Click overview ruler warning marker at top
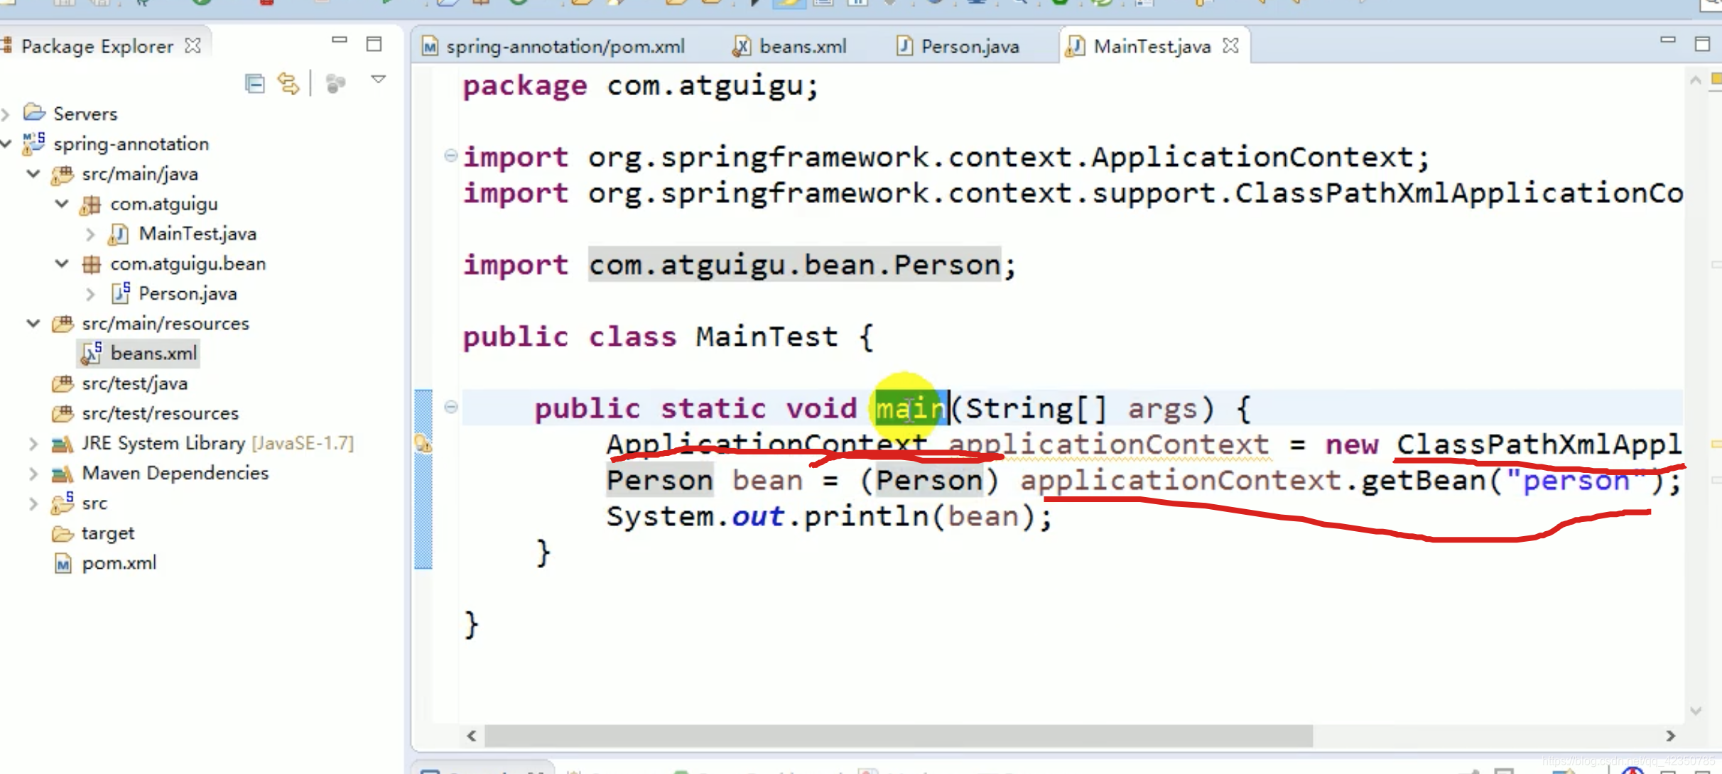1722x774 pixels. pos(1716,78)
